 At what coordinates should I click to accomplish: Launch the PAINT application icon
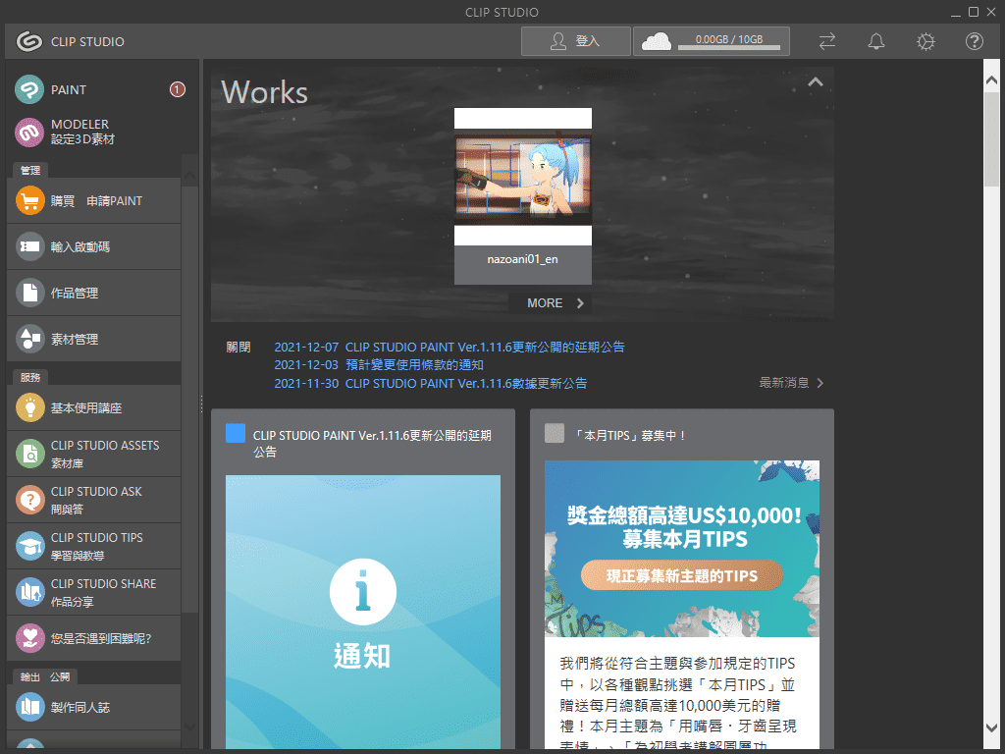tap(30, 89)
